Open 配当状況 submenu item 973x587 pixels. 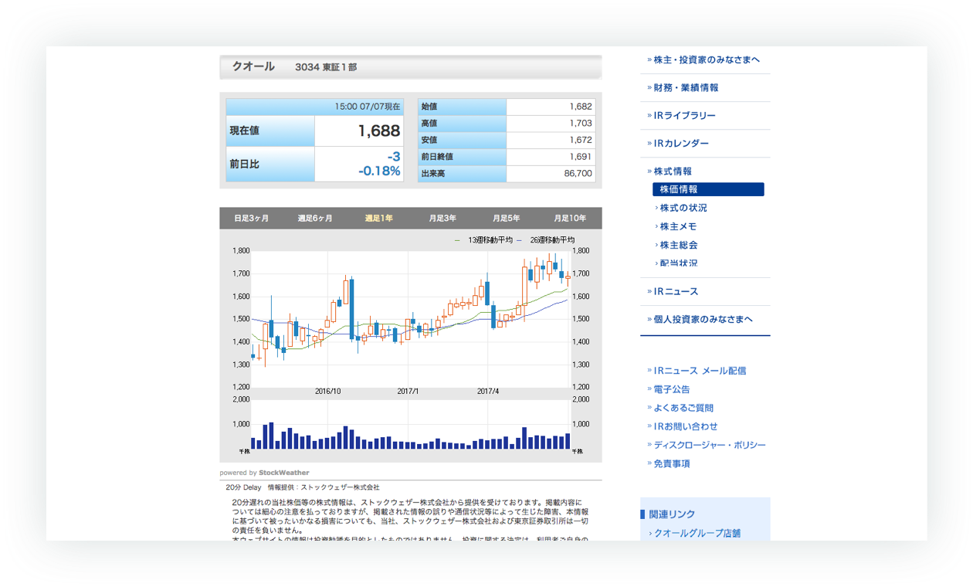pyautogui.click(x=678, y=263)
